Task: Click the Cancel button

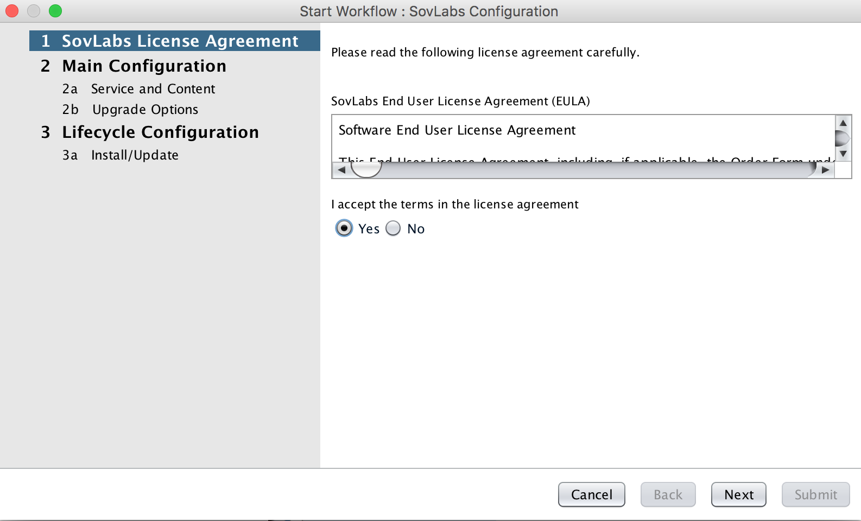Action: coord(591,494)
